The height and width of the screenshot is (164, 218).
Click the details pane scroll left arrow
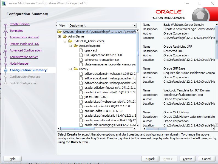(144, 129)
